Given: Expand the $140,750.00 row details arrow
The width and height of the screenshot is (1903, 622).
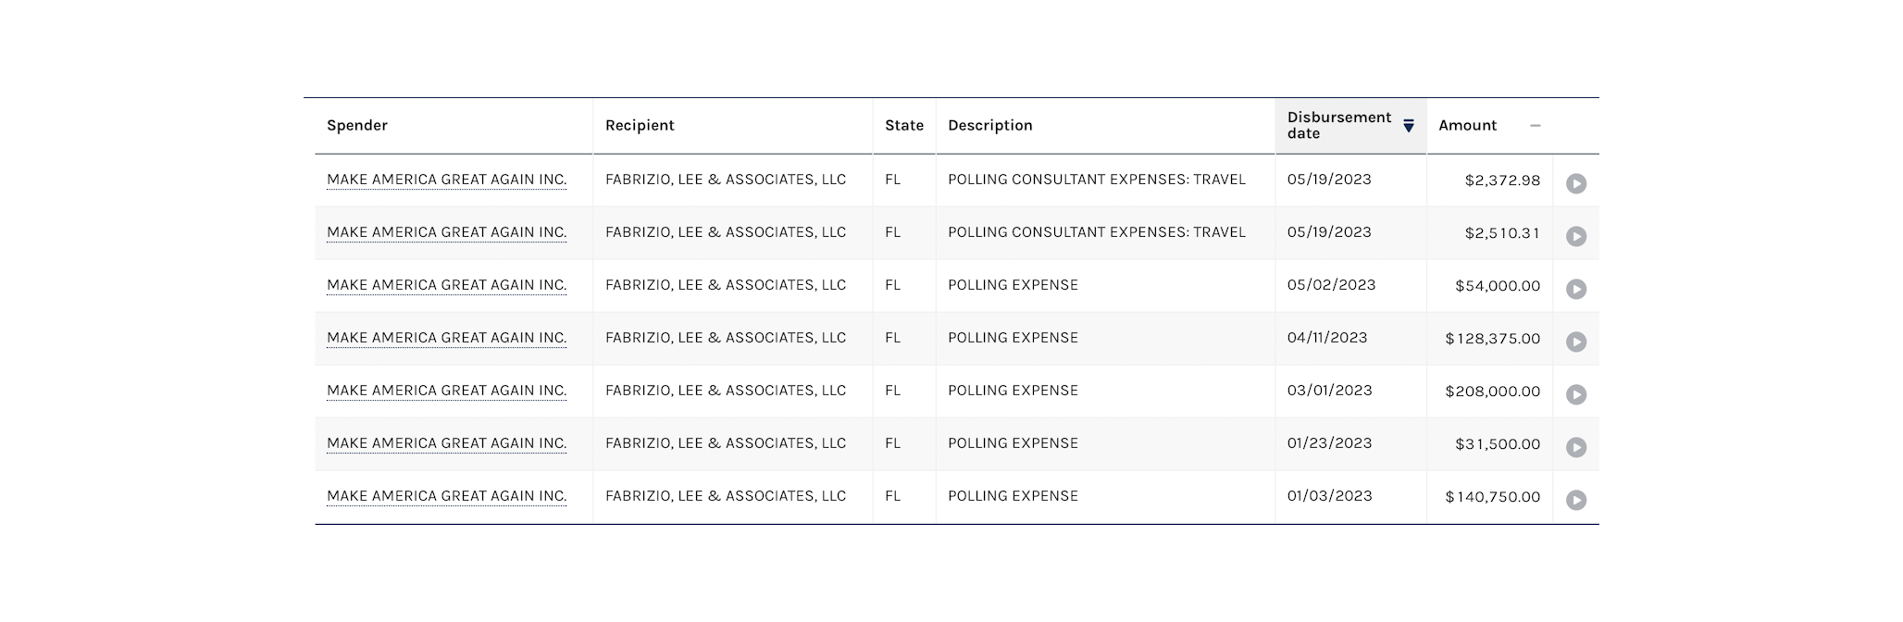Looking at the screenshot, I should coord(1575,500).
